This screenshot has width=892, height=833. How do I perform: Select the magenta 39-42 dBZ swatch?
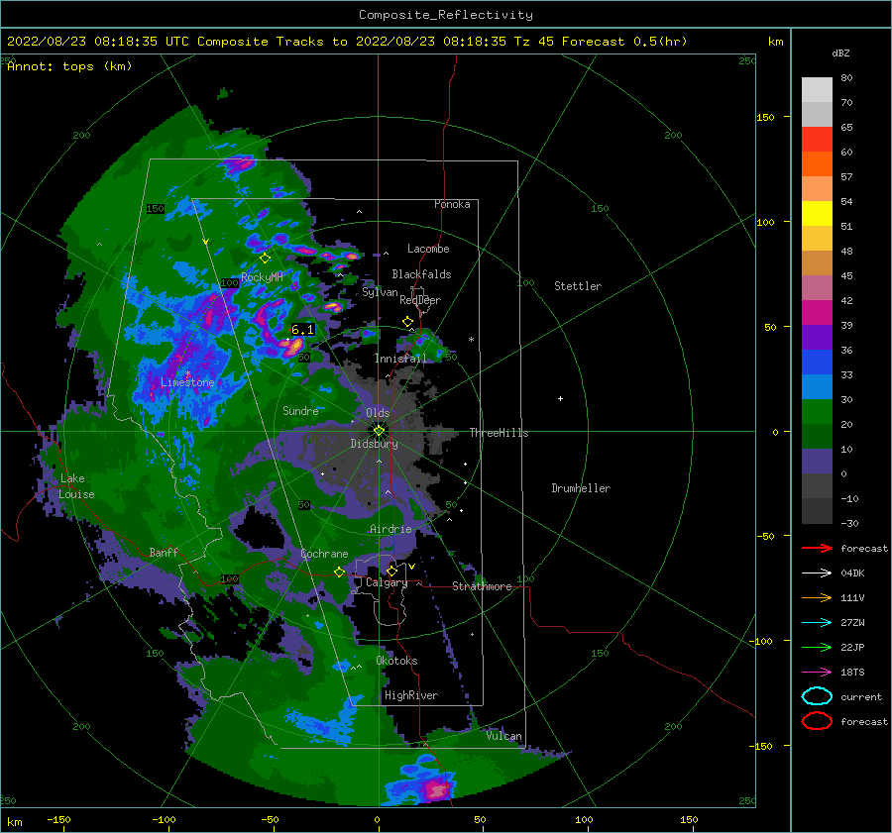pos(817,313)
